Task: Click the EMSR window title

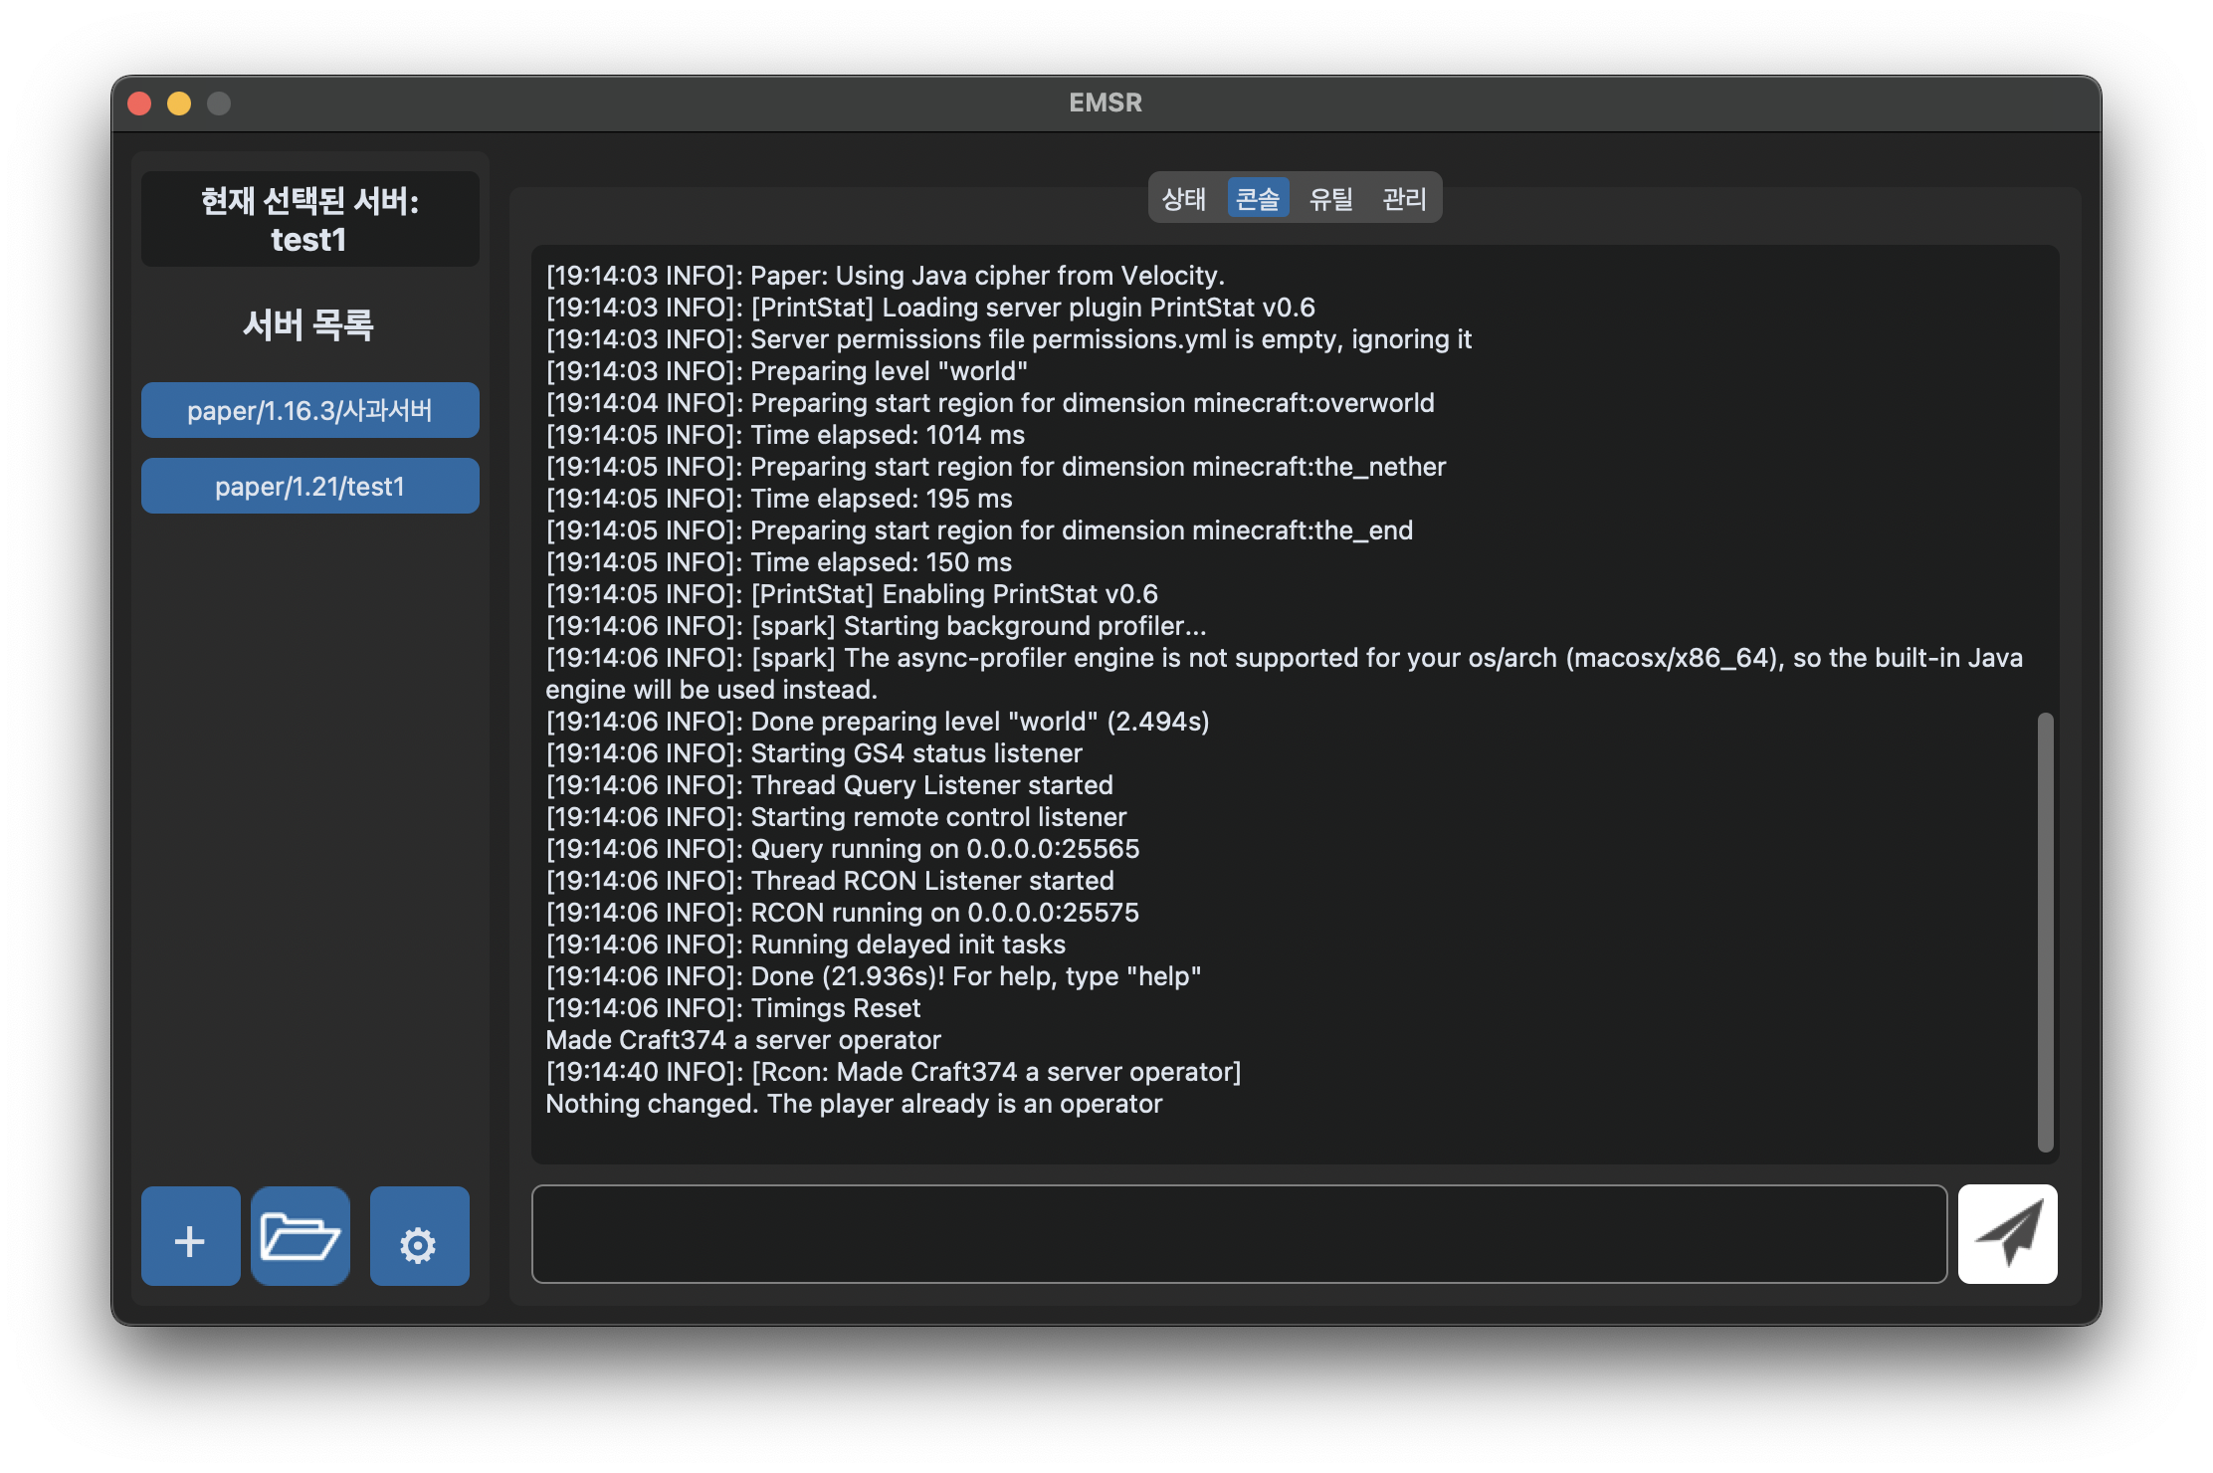Action: 1106,103
